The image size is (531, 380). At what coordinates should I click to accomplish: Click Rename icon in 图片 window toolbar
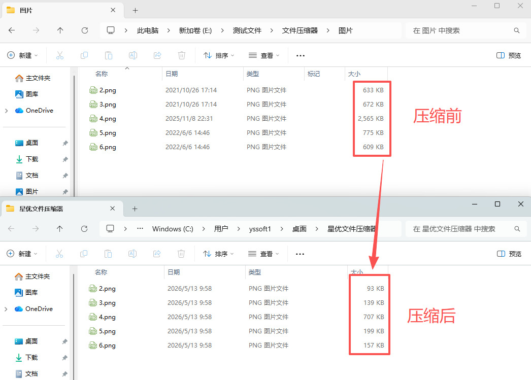point(133,55)
